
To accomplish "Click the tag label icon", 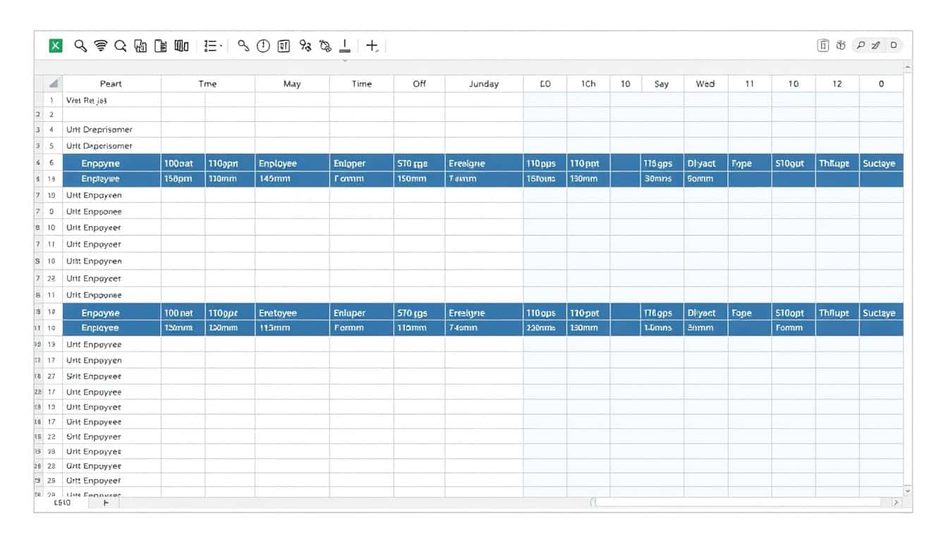I will [325, 46].
